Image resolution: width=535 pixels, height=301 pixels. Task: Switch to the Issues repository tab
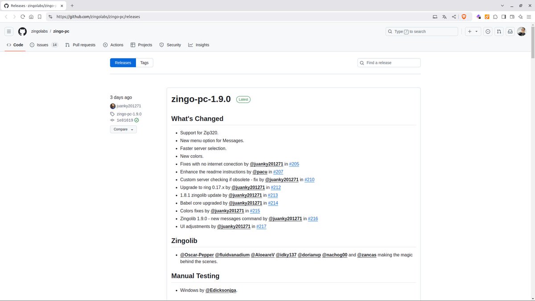tap(44, 45)
